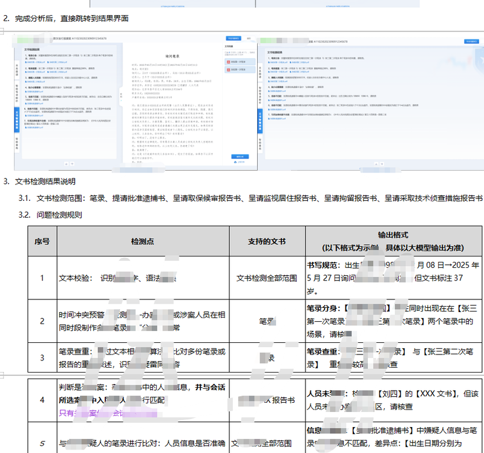Click the blue button at top-right of left screenshot
The width and height of the screenshot is (484, 453).
point(234,38)
